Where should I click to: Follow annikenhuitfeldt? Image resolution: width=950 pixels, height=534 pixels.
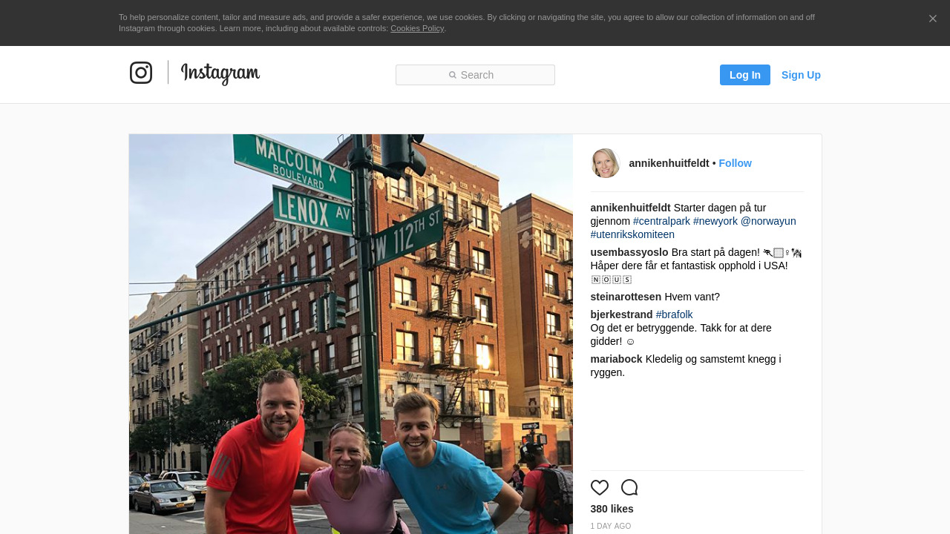pos(735,163)
